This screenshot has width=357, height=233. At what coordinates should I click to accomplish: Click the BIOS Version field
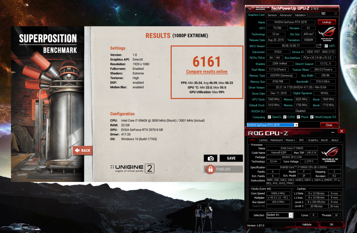(290, 46)
